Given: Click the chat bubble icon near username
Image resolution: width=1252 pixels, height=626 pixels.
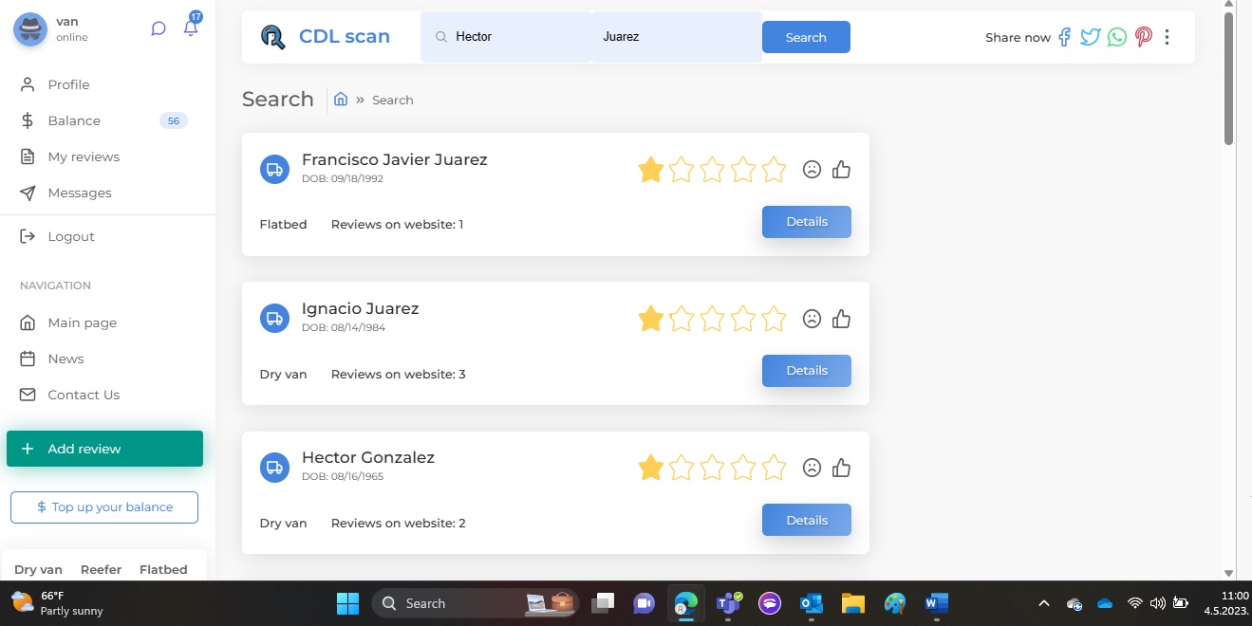Looking at the screenshot, I should click(159, 28).
